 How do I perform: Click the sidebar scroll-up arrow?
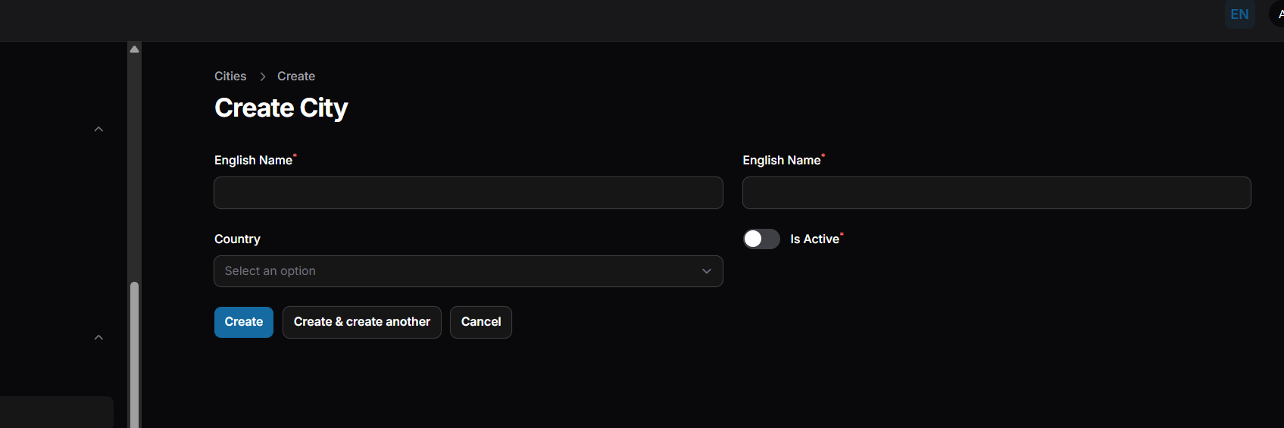click(x=134, y=49)
